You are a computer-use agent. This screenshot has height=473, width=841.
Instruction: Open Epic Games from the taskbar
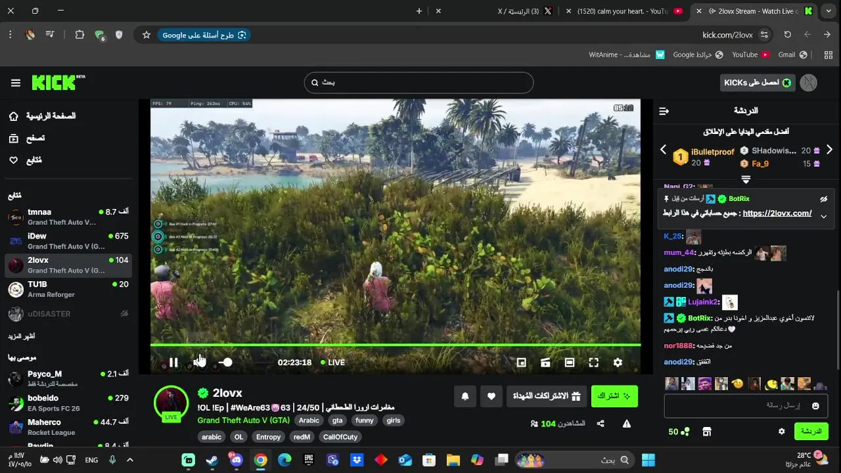309,460
